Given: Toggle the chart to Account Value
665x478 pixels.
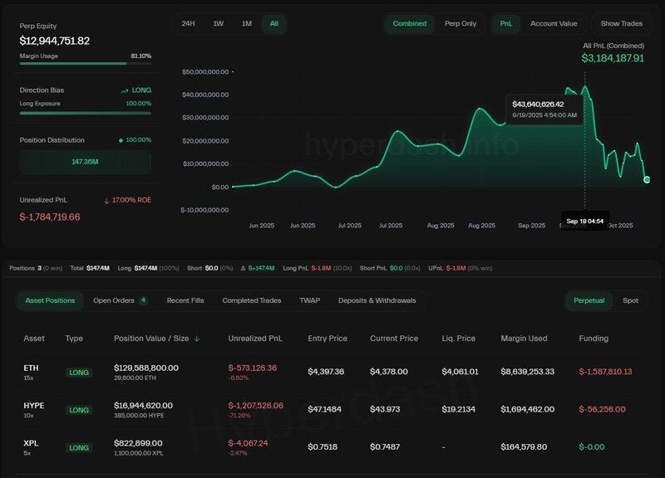Looking at the screenshot, I should (554, 24).
